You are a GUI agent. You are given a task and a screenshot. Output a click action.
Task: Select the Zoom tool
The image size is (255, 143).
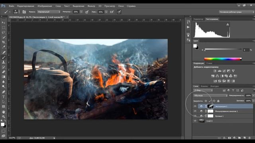4,117
